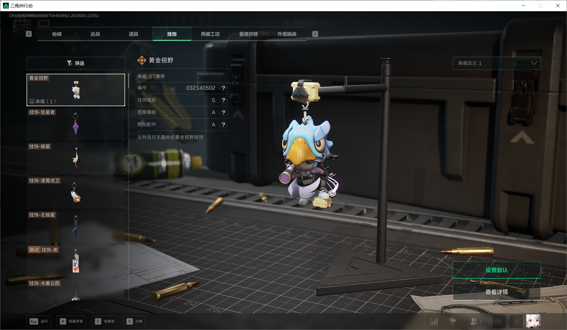
Task: Click the orange rarity icon beside 黄金视野 title
Action: [142, 60]
